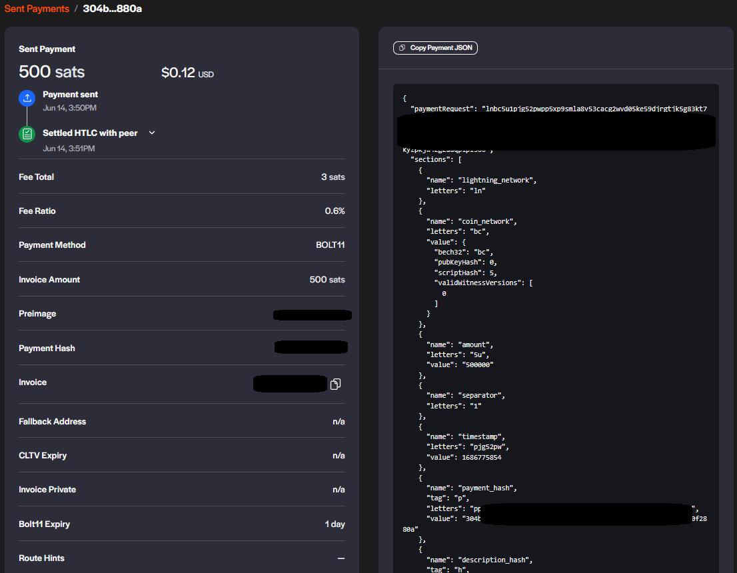The image size is (737, 573).
Task: Click the blue Payment sent upload icon
Action: 27,99
